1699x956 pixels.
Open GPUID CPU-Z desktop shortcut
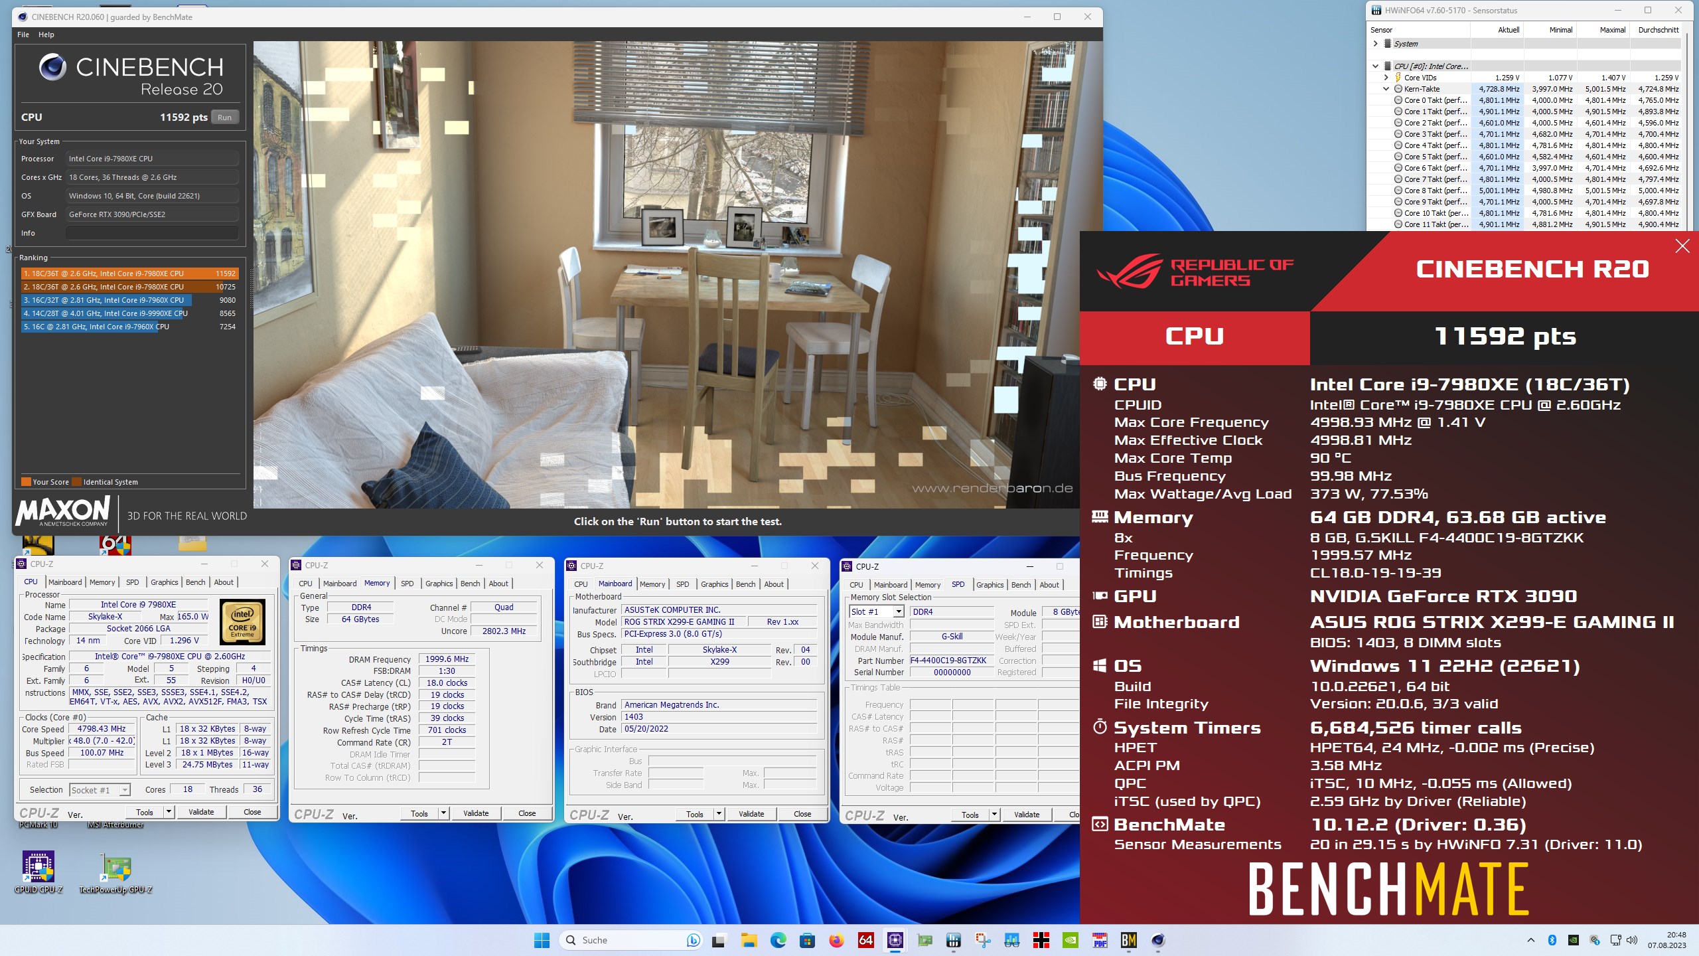point(38,872)
